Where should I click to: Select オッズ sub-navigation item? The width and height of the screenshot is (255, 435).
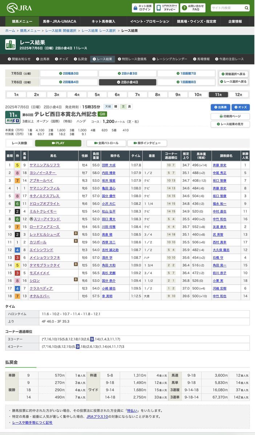61,59
